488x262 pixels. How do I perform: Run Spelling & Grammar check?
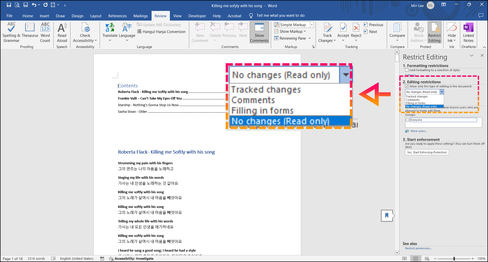click(11, 32)
